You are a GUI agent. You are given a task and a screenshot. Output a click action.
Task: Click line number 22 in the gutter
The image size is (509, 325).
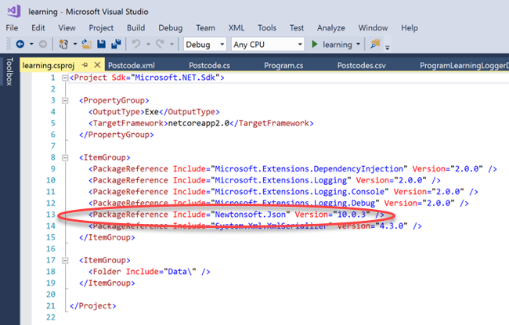pyautogui.click(x=51, y=317)
